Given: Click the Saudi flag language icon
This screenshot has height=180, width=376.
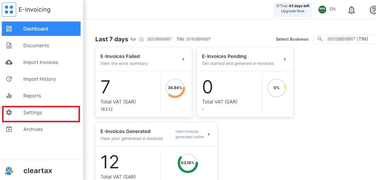Looking at the screenshot, I should [322, 9].
